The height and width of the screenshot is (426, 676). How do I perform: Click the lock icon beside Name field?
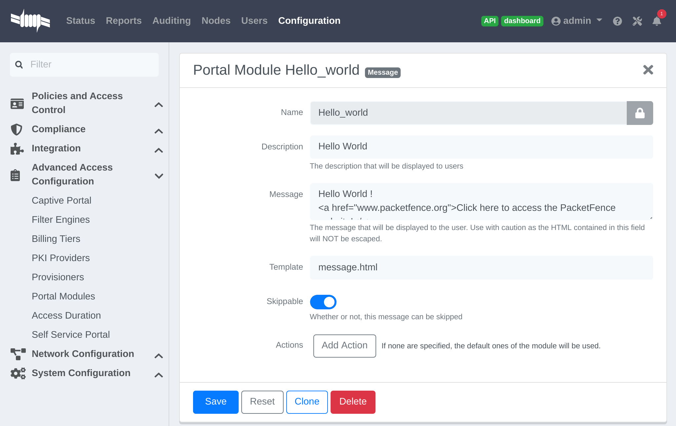click(640, 113)
